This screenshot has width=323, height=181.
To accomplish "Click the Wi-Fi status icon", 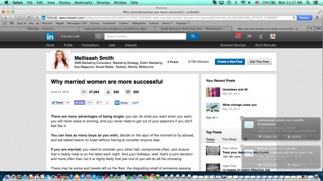I will pyautogui.click(x=243, y=2).
